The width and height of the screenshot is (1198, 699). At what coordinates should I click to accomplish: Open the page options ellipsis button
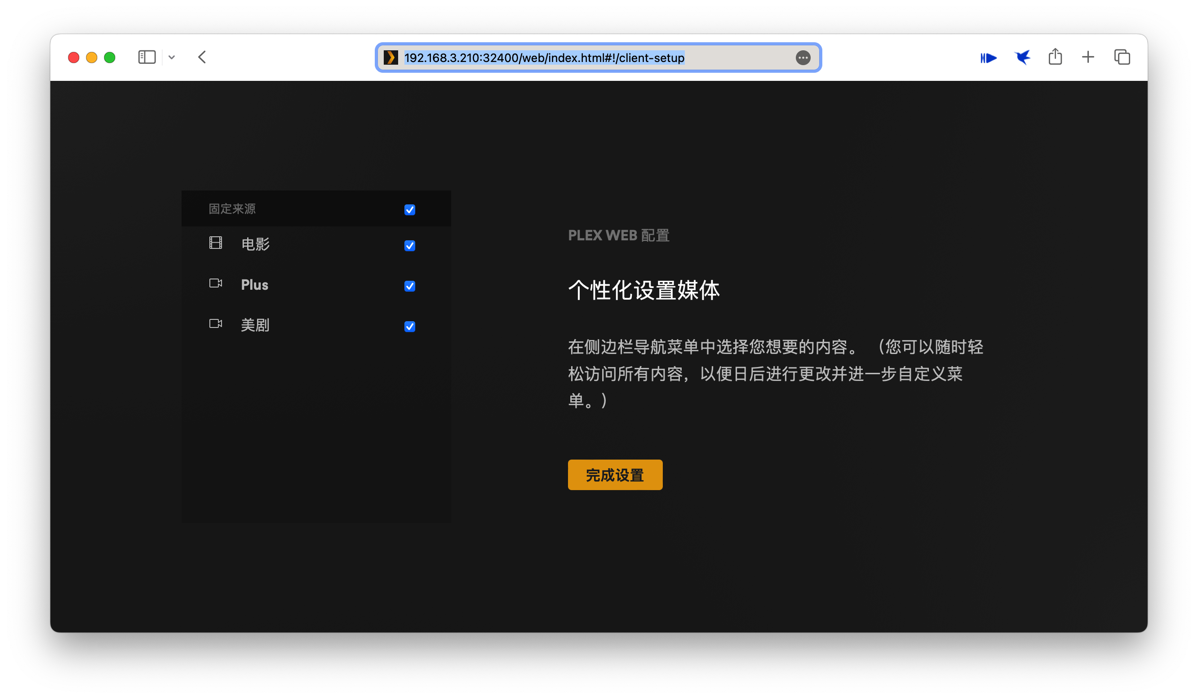pos(803,58)
